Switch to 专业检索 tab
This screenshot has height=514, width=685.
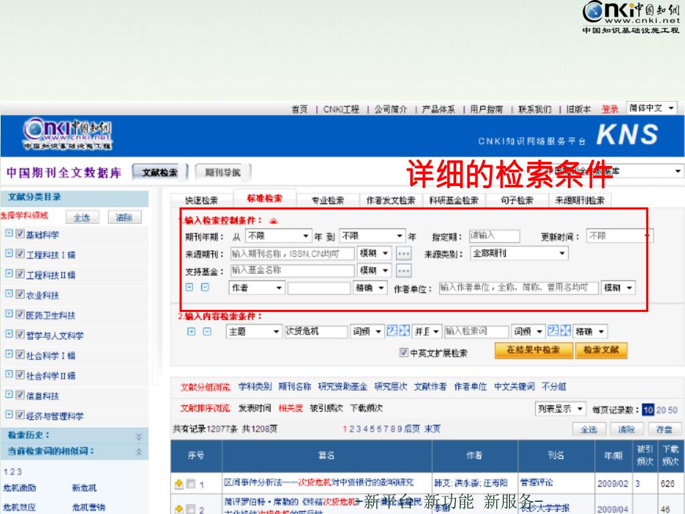pos(328,200)
